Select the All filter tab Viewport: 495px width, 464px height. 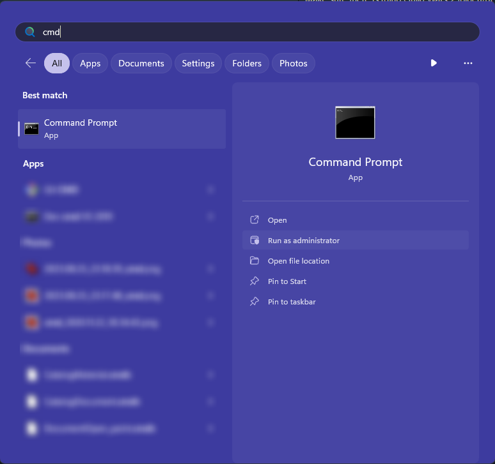tap(57, 63)
